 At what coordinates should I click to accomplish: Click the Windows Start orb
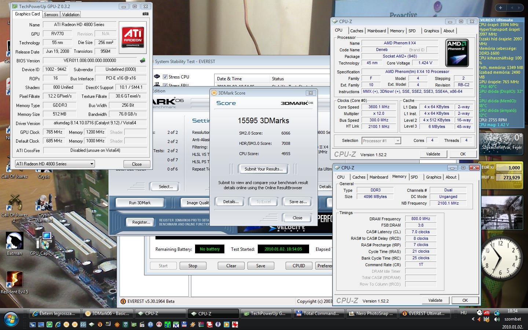[11, 319]
